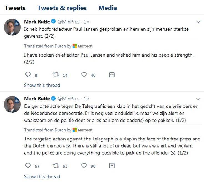204x182 pixels.
Task: Open more options chevron on first tweet
Action: coord(198,22)
